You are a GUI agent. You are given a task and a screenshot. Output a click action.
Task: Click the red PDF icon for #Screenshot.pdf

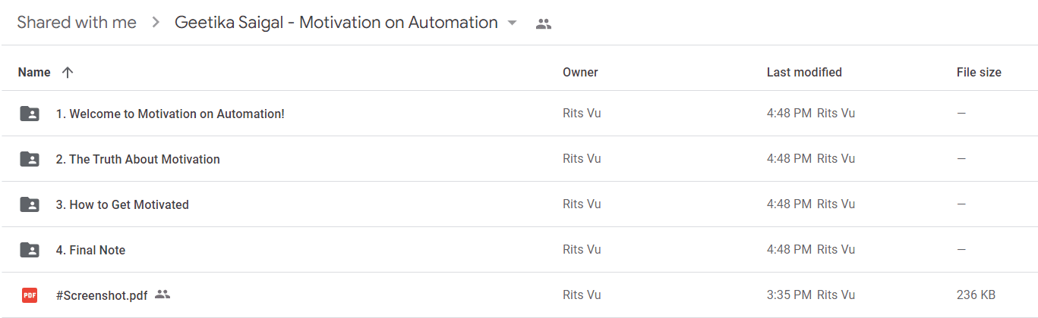coord(30,295)
